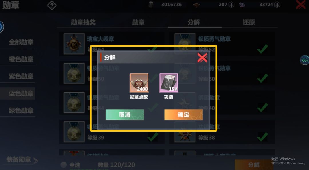Close the 分解 dialog with red X
This screenshot has height=170, width=309.
click(202, 58)
